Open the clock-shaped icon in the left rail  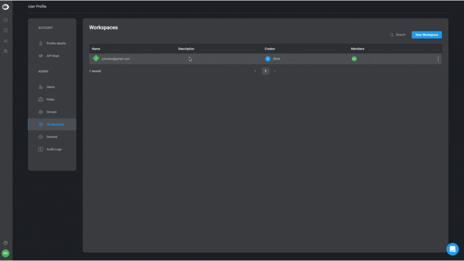pyautogui.click(x=6, y=20)
